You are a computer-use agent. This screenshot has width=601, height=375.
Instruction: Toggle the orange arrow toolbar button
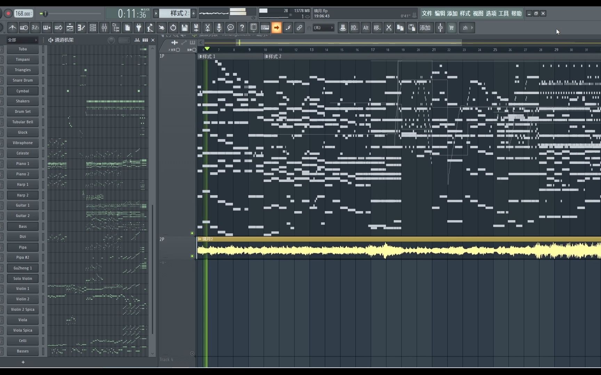click(277, 28)
